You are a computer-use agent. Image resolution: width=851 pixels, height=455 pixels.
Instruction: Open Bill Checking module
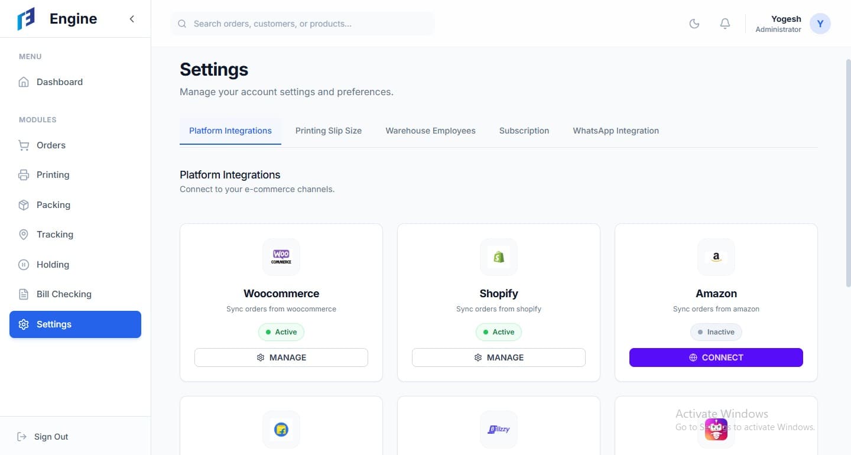click(64, 294)
